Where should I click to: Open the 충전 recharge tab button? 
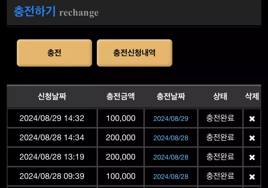54,53
